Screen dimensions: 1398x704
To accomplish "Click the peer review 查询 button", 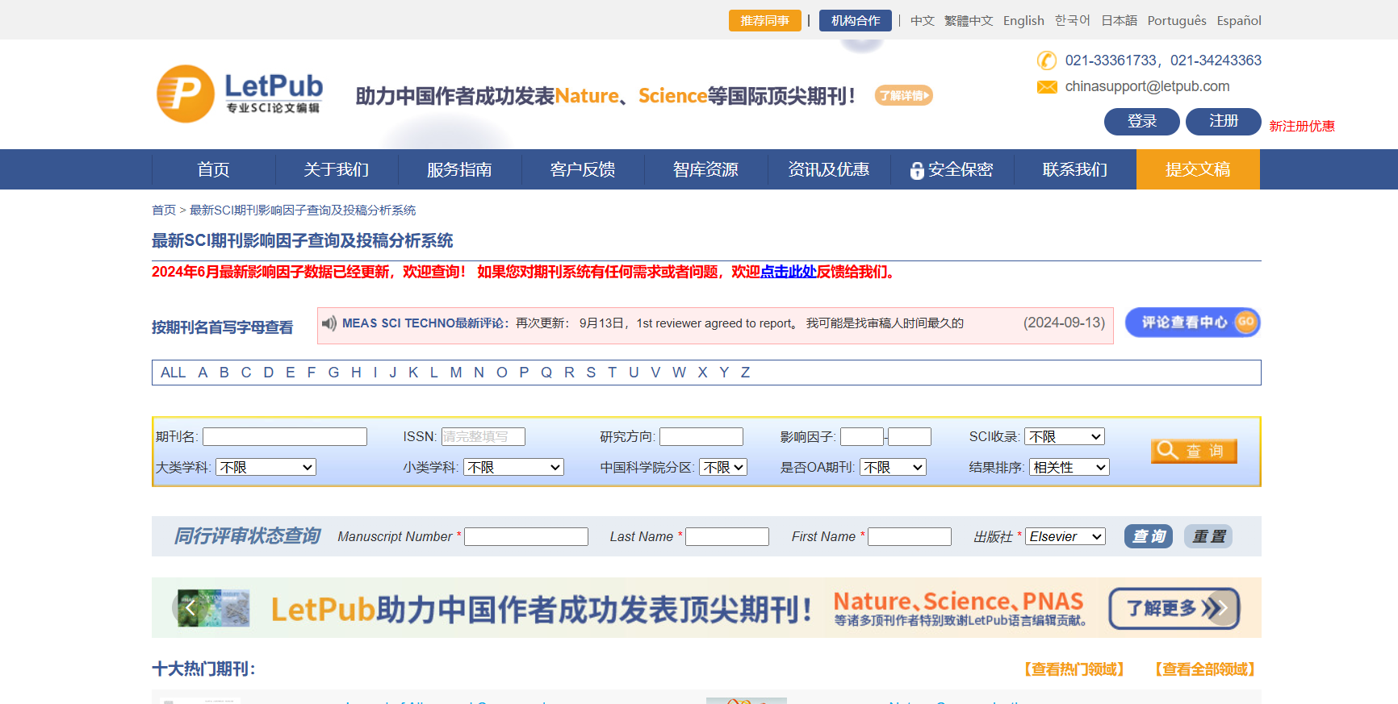I will click(x=1149, y=536).
